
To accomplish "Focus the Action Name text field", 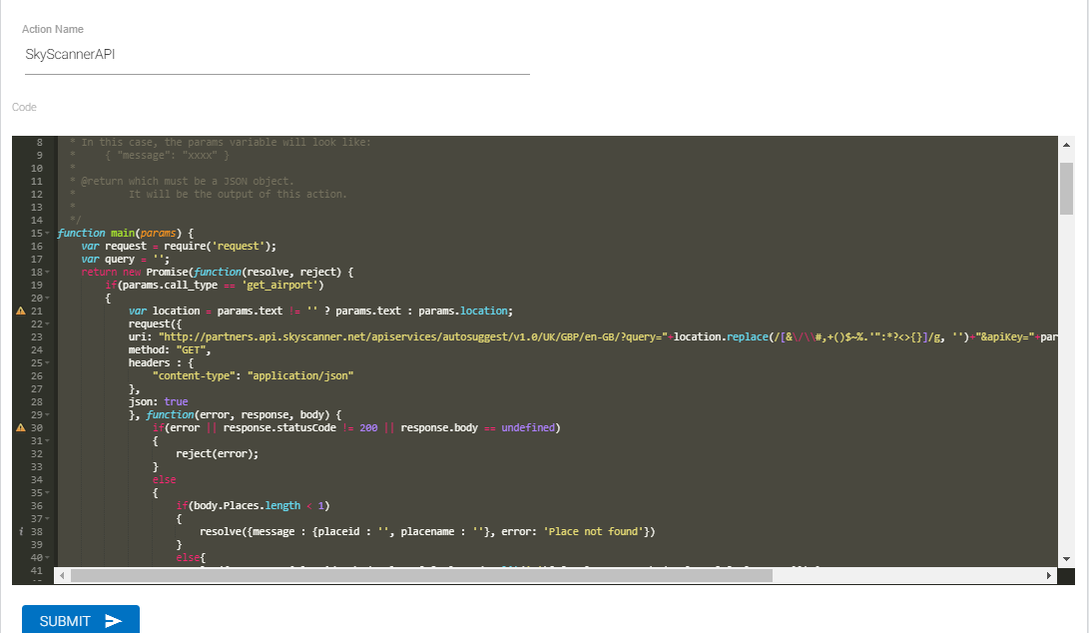I will 275,55.
